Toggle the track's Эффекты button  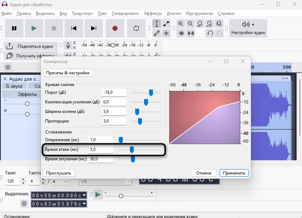click(27, 94)
